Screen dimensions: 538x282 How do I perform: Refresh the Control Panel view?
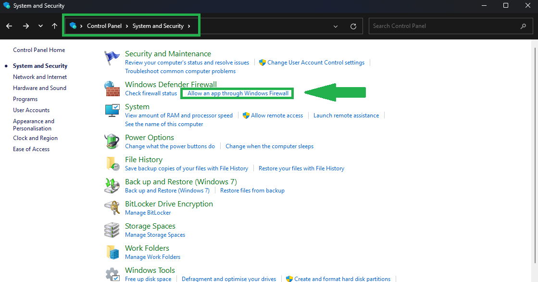pyautogui.click(x=353, y=26)
